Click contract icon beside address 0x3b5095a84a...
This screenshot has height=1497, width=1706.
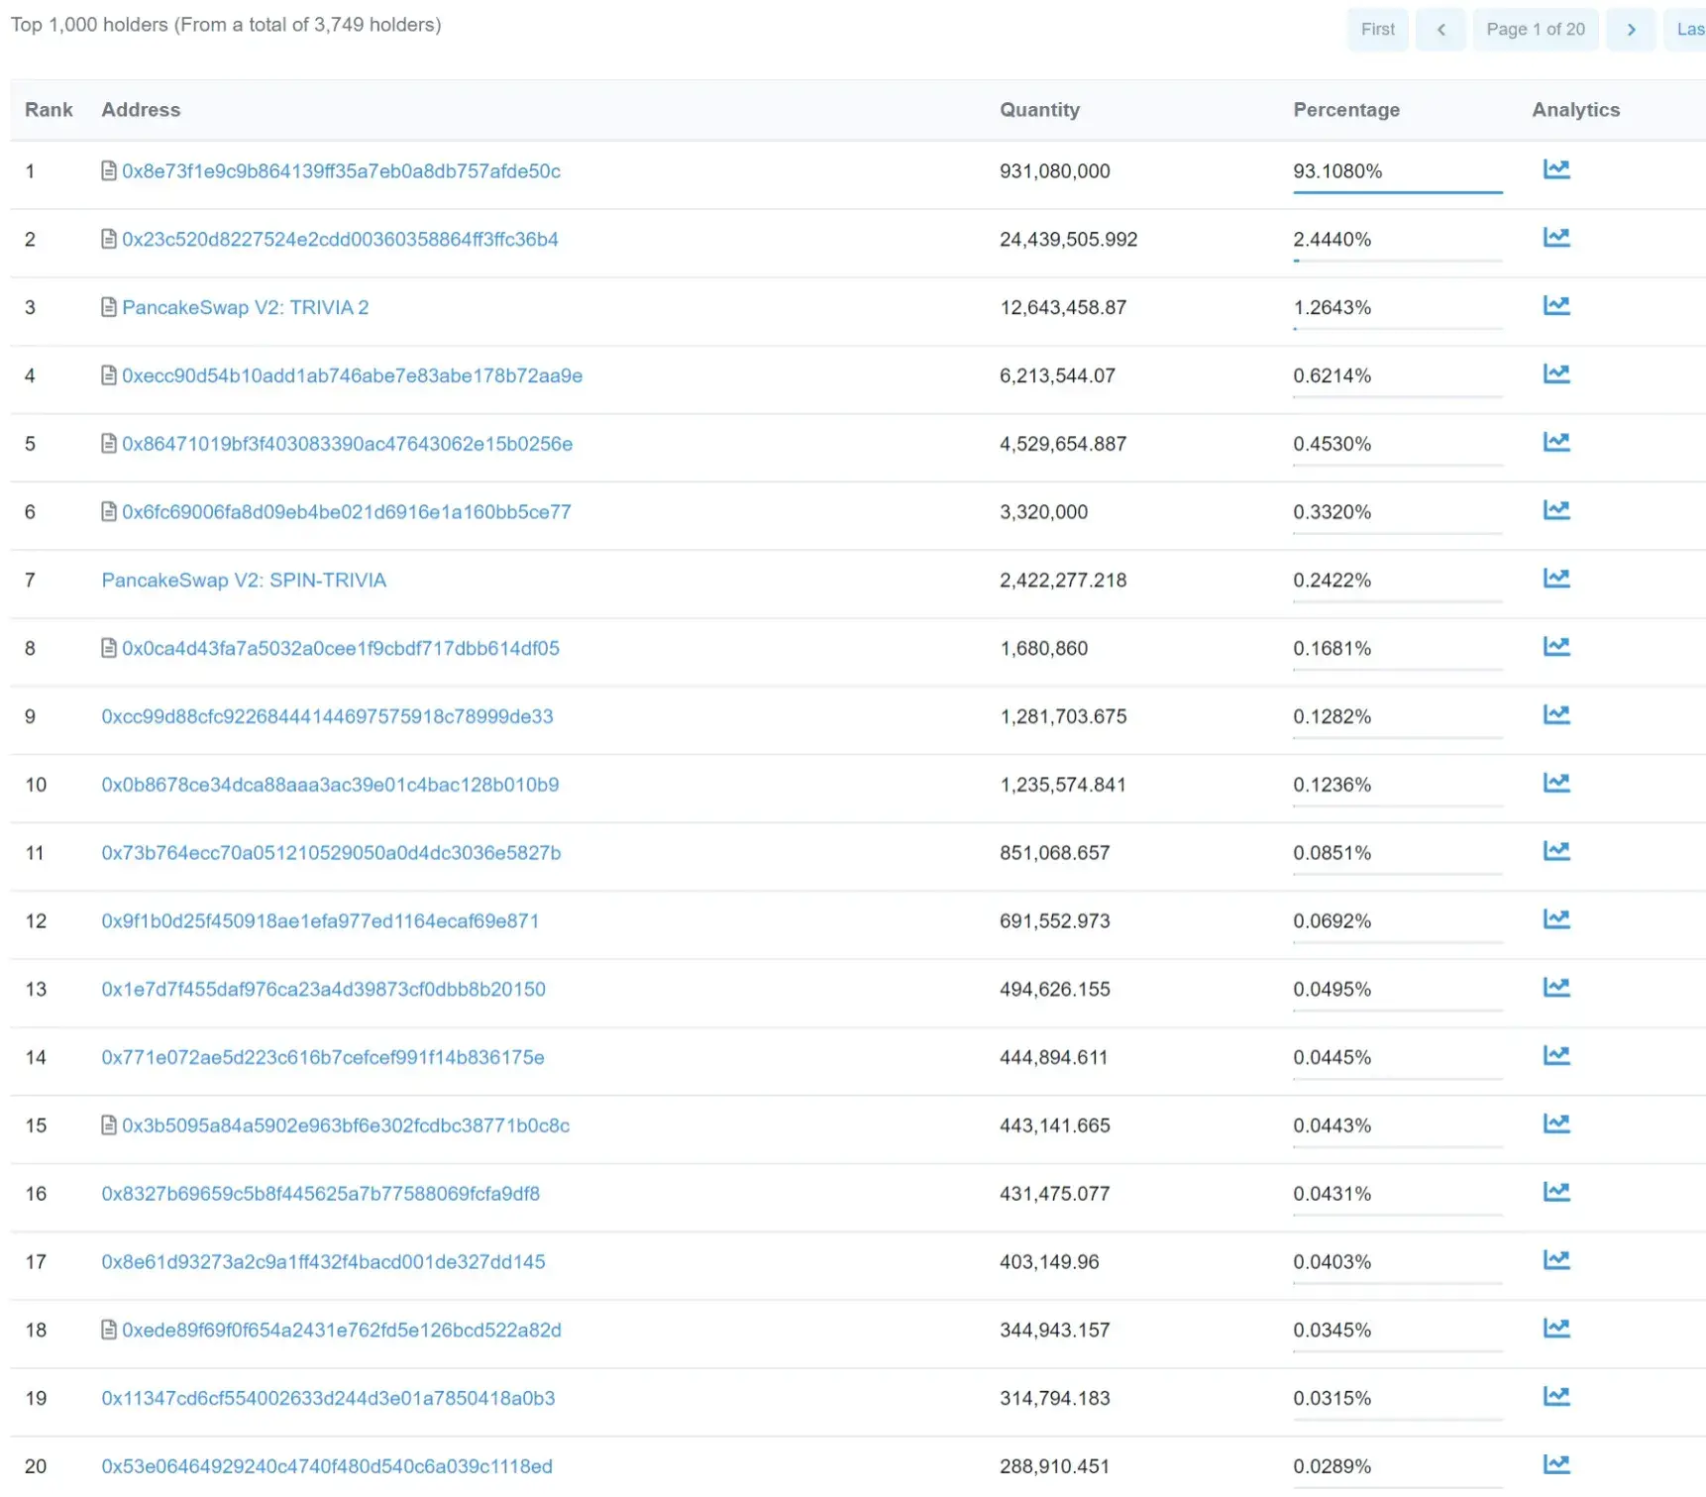pyautogui.click(x=109, y=1126)
